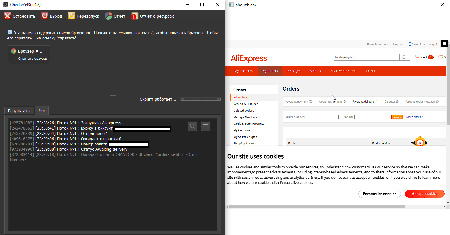Click Checker543 app title icon
450x235 pixels.
pos(5,5)
